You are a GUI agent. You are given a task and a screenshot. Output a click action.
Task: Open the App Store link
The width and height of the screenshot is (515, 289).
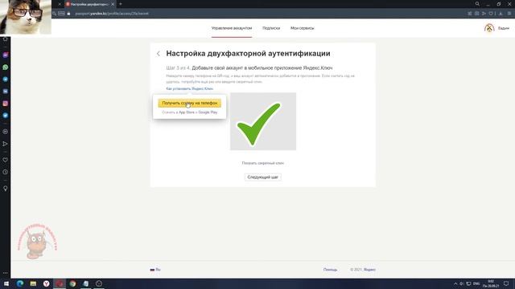pos(187,112)
